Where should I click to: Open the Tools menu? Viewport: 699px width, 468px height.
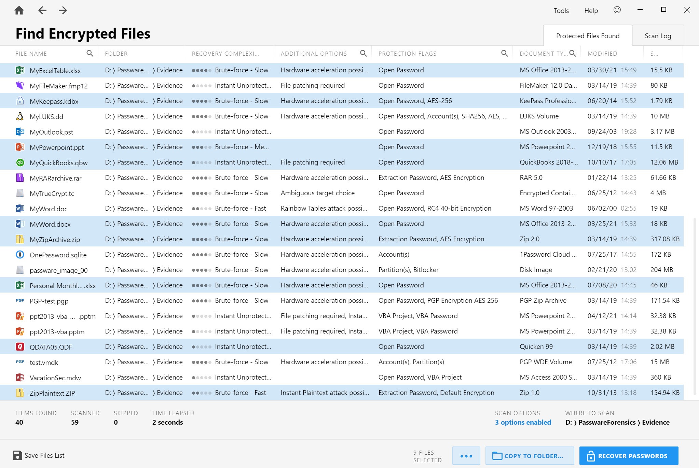tap(561, 11)
